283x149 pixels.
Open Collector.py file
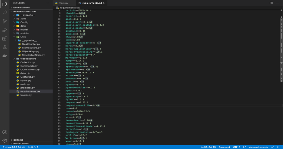[x=31, y=62]
